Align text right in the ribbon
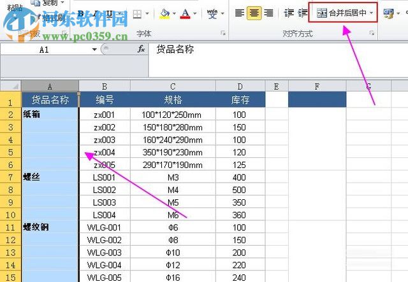Image resolution: width=408 pixels, height=282 pixels. coord(268,13)
